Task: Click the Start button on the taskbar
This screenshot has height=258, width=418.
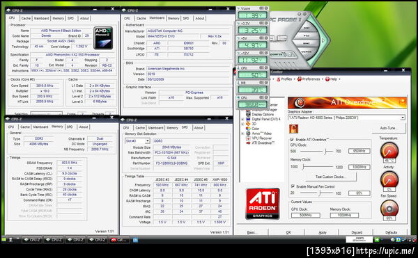Action: tap(3, 240)
